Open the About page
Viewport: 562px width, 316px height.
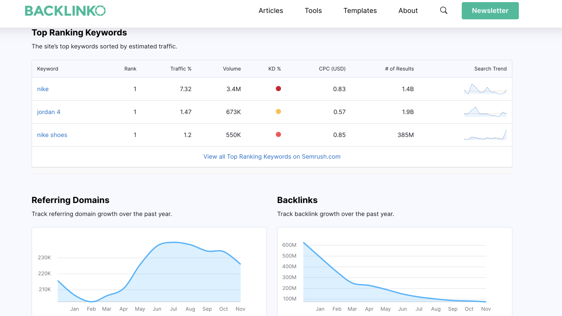pyautogui.click(x=408, y=10)
